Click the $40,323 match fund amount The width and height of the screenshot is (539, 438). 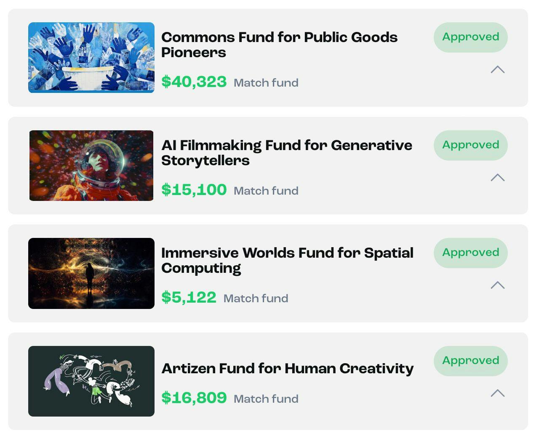(x=194, y=82)
